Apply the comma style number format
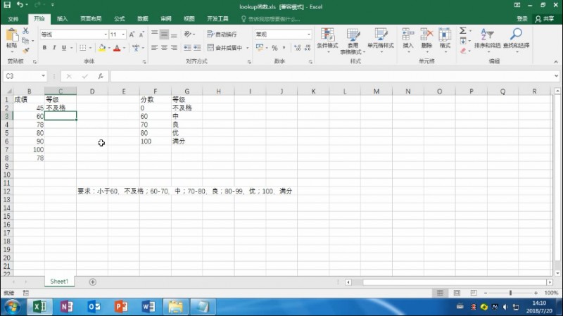This screenshot has width=563, height=316. [x=284, y=48]
